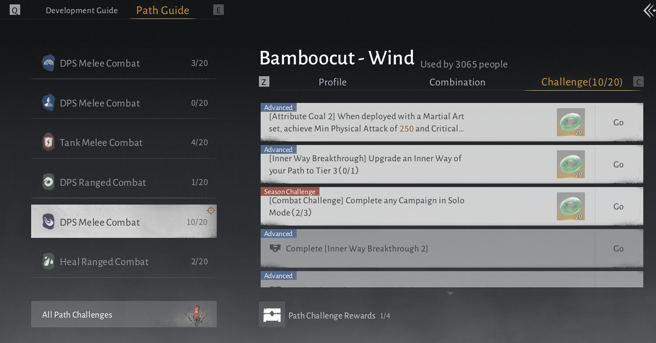Click the Combat Challenge Solo Mode description
Viewport: 656px width, 343px height.
(367, 206)
